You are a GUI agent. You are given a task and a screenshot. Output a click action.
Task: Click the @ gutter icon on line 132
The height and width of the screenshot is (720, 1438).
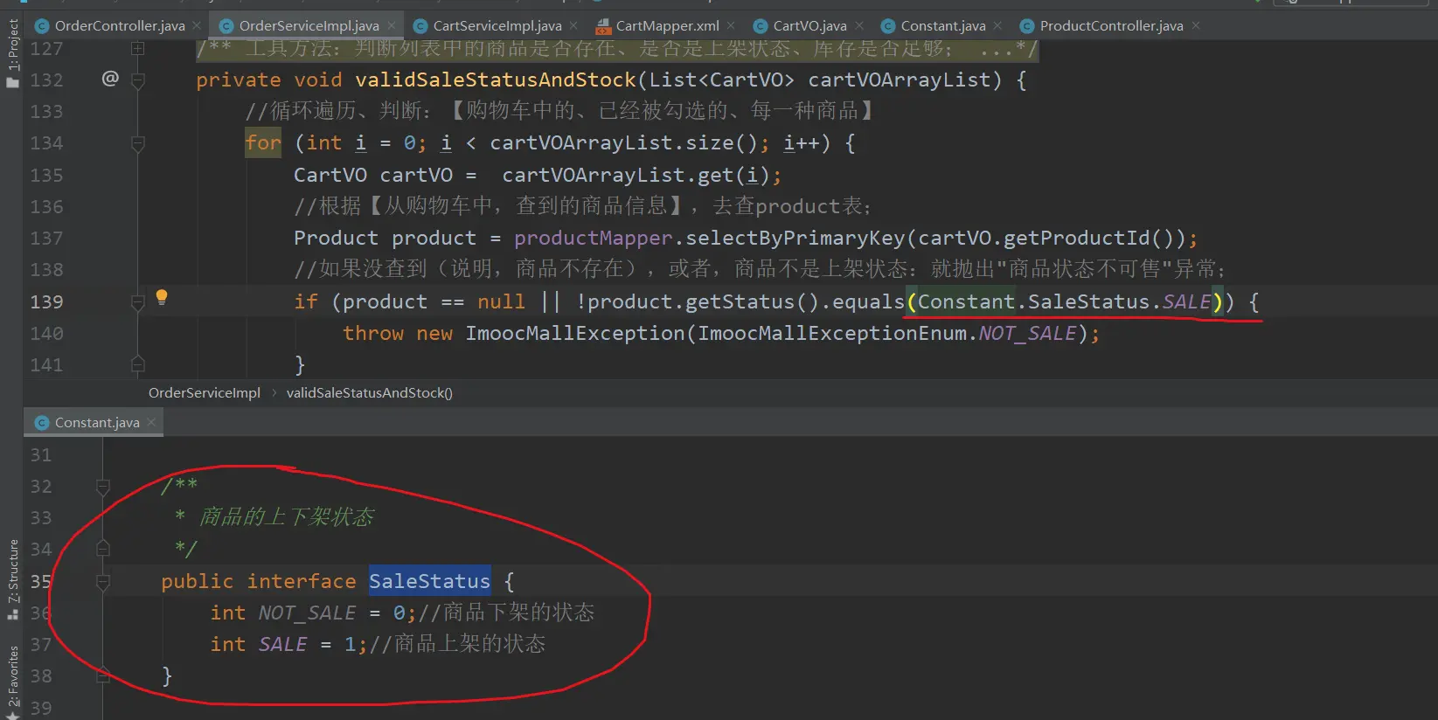(110, 79)
